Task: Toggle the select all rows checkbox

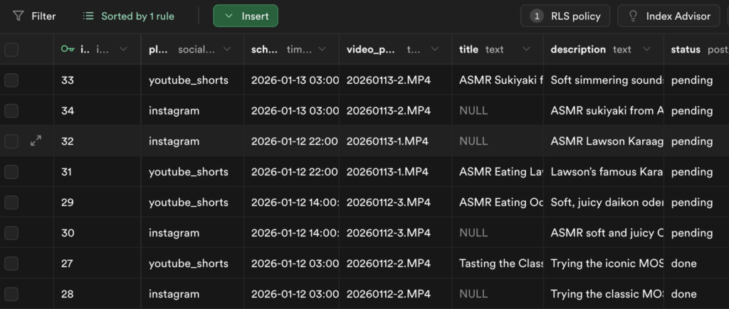Action: coord(11,49)
